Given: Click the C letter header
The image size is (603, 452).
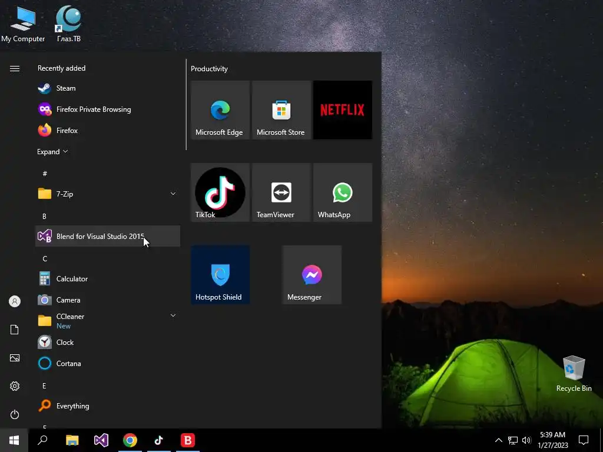Looking at the screenshot, I should point(45,259).
